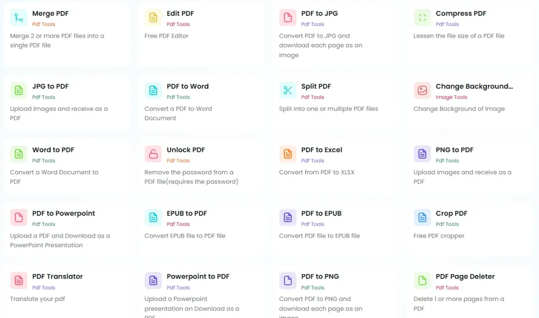The width and height of the screenshot is (539, 318).
Task: Open the orange PDF to Excel icon
Action: (287, 154)
